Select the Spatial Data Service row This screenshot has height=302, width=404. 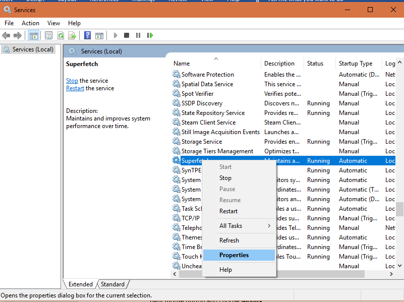(283, 84)
